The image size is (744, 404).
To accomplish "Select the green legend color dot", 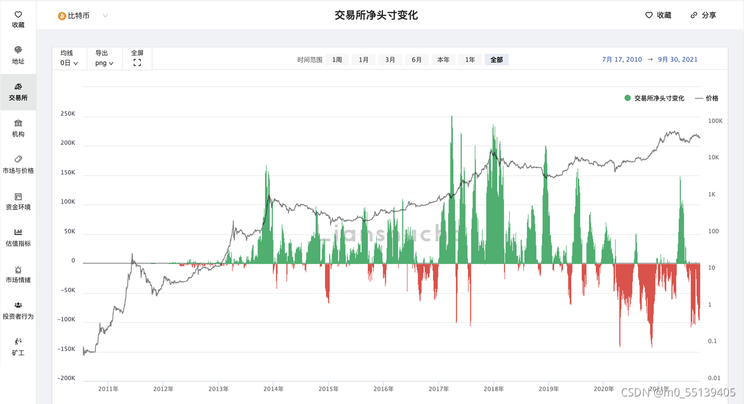I will (x=627, y=98).
